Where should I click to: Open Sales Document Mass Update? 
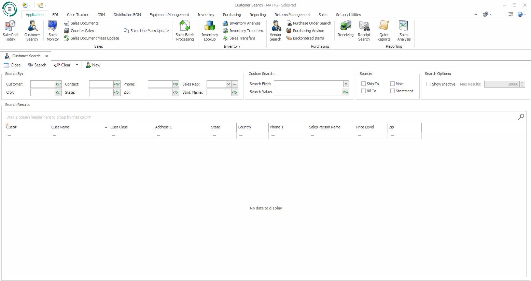92,38
